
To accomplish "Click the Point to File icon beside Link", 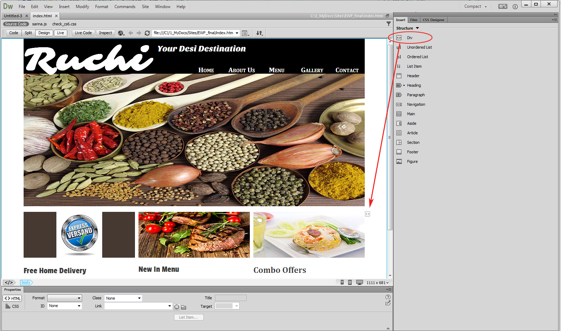I will 177,307.
